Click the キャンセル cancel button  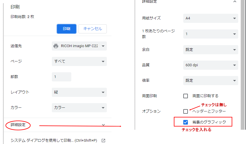tap(93, 29)
